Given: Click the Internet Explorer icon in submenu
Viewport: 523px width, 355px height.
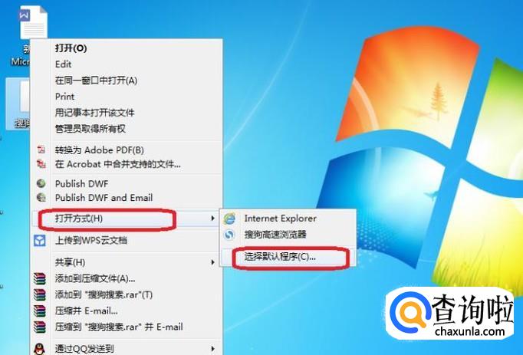Looking at the screenshot, I should pyautogui.click(x=229, y=219).
